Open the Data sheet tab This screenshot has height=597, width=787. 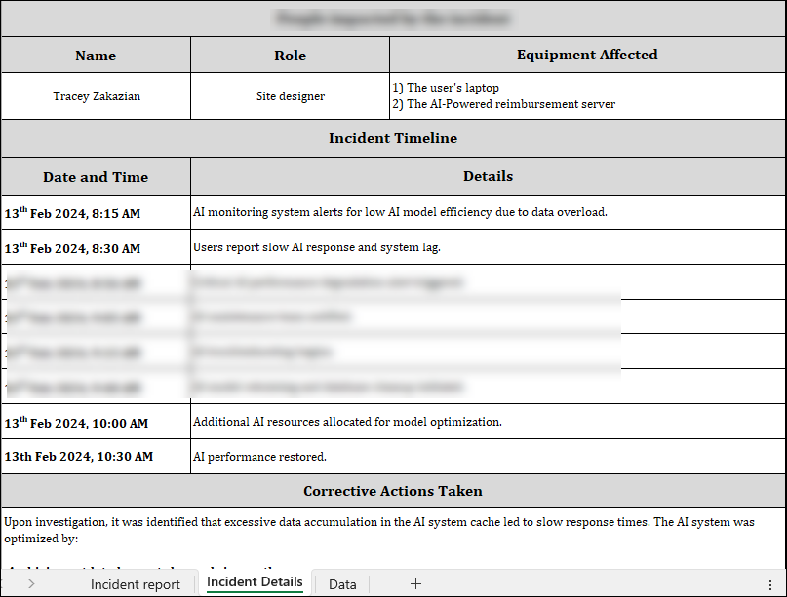342,584
